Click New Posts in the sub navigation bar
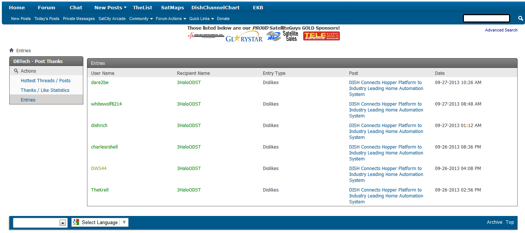Viewport: 525px width, 233px height. pyautogui.click(x=21, y=19)
